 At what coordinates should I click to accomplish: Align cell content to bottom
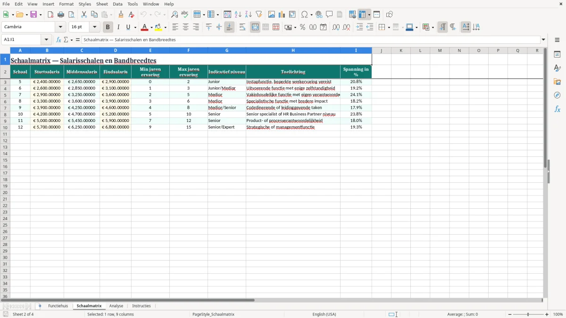click(229, 27)
